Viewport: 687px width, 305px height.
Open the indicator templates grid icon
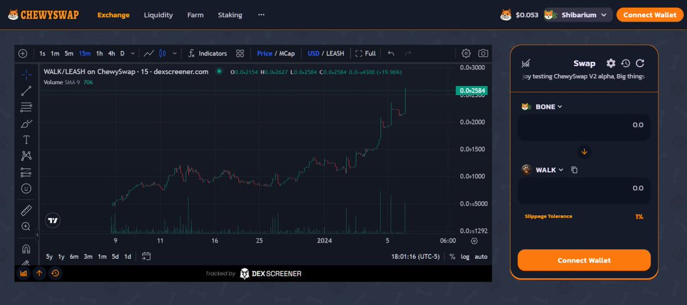(240, 53)
